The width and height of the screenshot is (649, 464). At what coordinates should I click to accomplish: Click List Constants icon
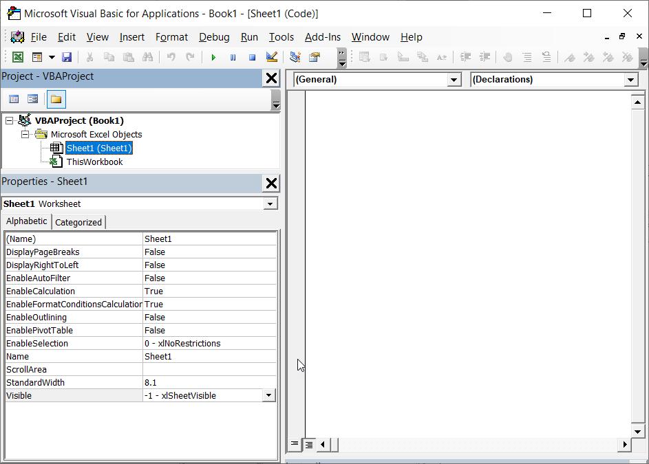click(384, 57)
